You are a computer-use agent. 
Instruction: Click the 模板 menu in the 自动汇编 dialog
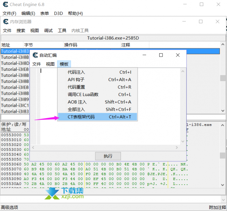coord(64,64)
